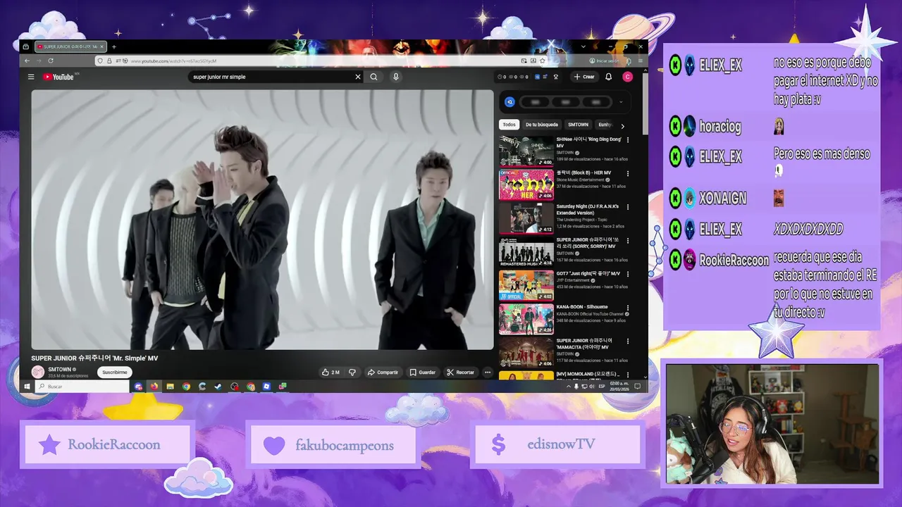
Task: Click the browser address bar URL
Action: (x=173, y=61)
